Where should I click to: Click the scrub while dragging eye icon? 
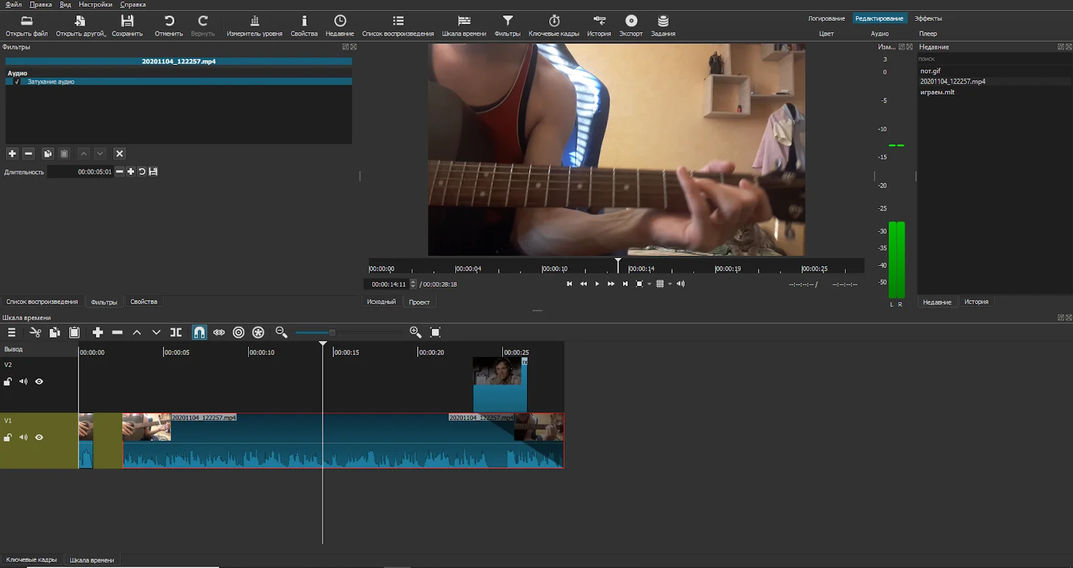pos(219,332)
